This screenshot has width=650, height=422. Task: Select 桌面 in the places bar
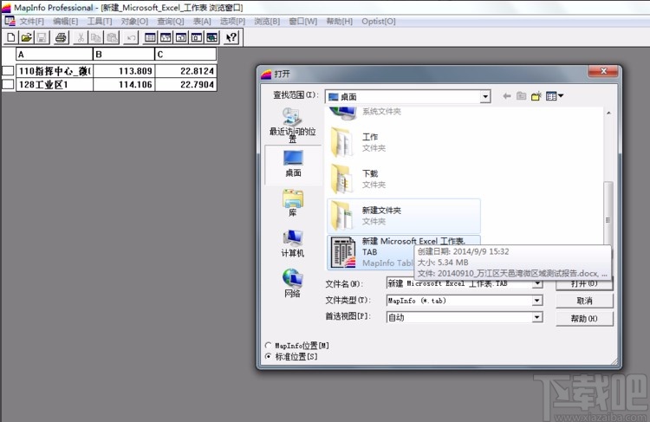(x=293, y=164)
